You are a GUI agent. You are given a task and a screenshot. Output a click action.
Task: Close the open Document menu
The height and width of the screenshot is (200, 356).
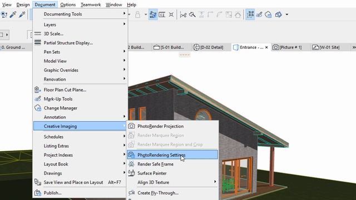[x=45, y=4]
